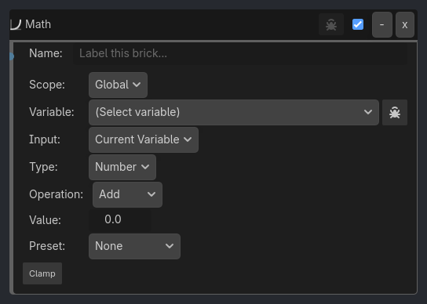This screenshot has width=427, height=304.
Task: Click the Name: label
Action: [46, 53]
